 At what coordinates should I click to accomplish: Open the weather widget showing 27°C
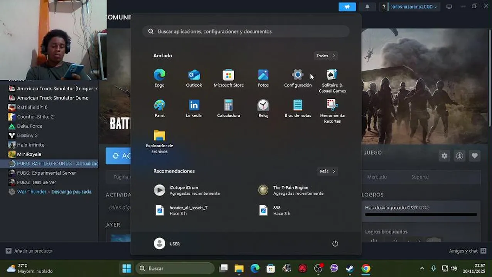coord(29,269)
